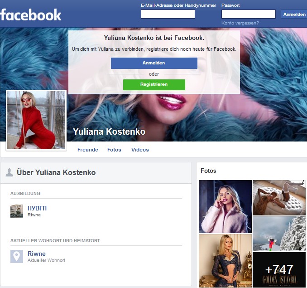This screenshot has width=307, height=288.
Task: Click the green Registrieren button
Action: pyautogui.click(x=154, y=84)
